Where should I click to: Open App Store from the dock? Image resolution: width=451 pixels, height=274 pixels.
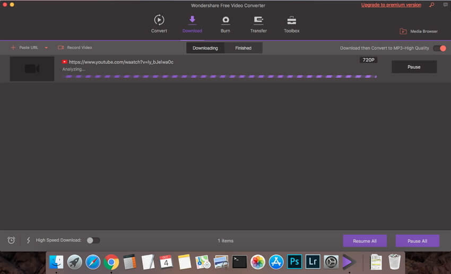pyautogui.click(x=276, y=262)
